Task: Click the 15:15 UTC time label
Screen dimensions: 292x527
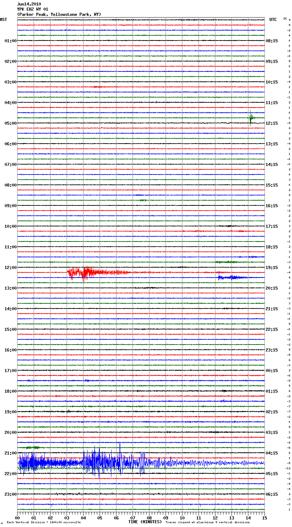Action: [272, 185]
